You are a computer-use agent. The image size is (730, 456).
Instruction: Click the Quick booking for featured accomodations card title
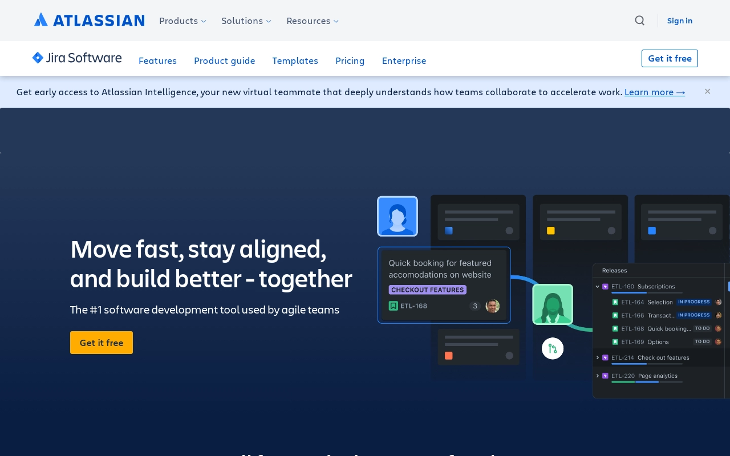pos(440,269)
